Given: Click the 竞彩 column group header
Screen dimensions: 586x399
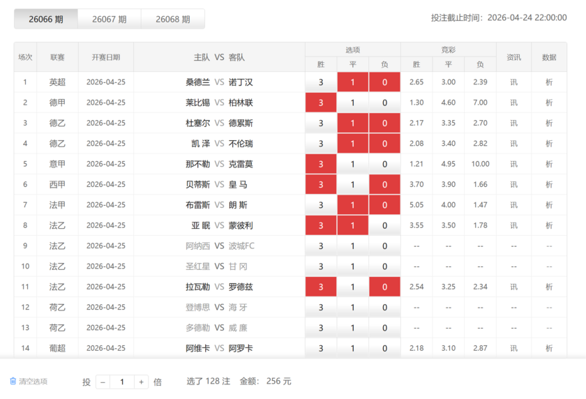Looking at the screenshot, I should point(449,50).
